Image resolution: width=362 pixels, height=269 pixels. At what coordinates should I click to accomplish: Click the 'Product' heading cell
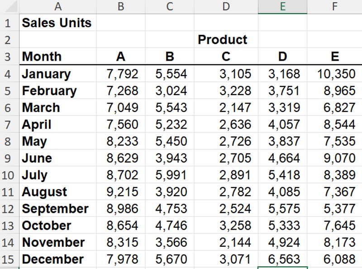pos(226,39)
